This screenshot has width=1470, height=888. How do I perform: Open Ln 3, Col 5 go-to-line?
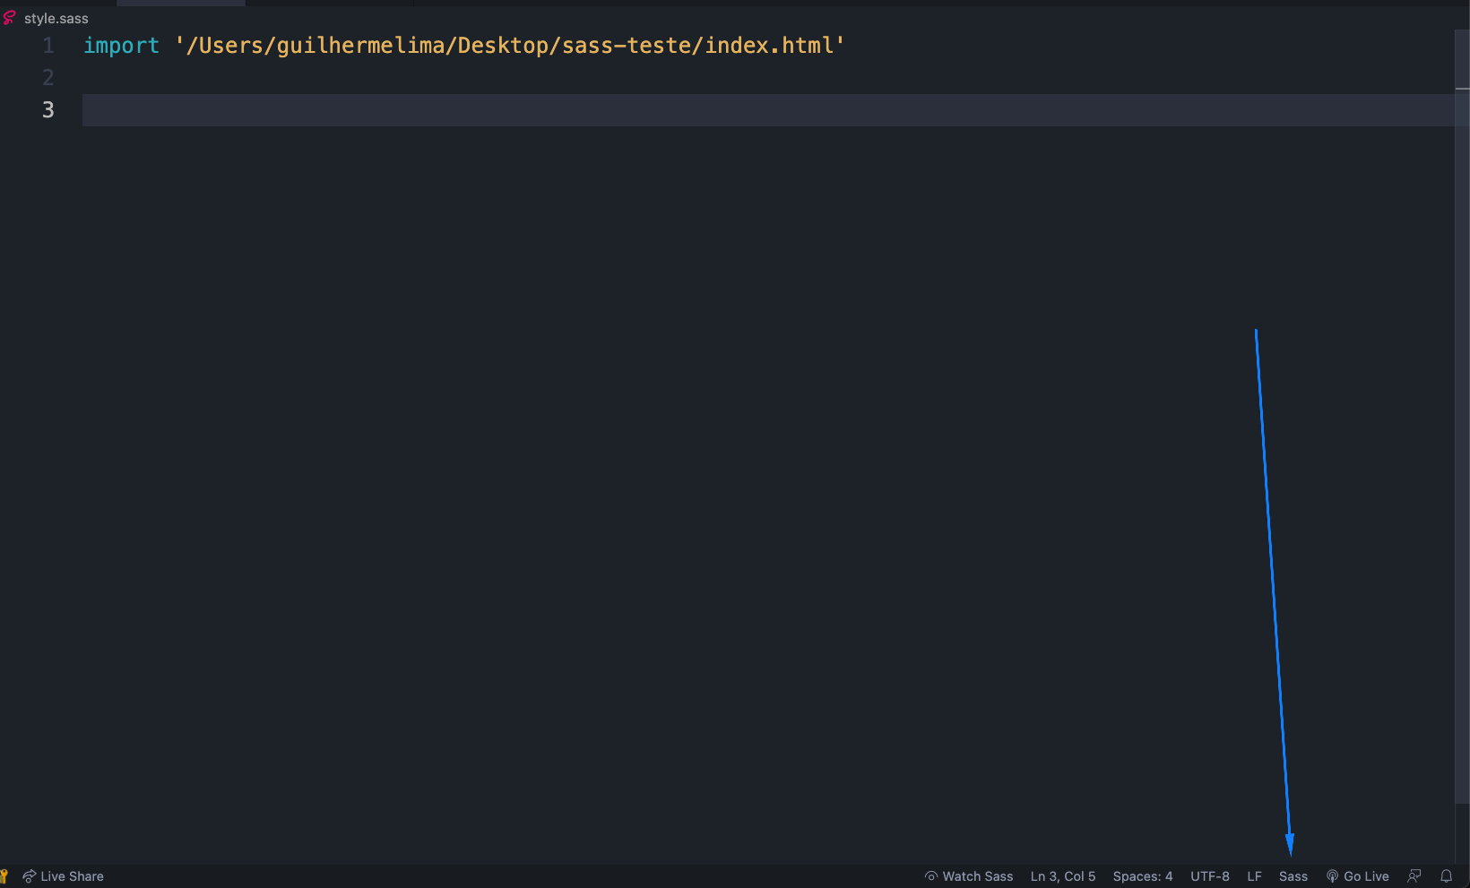(1063, 876)
